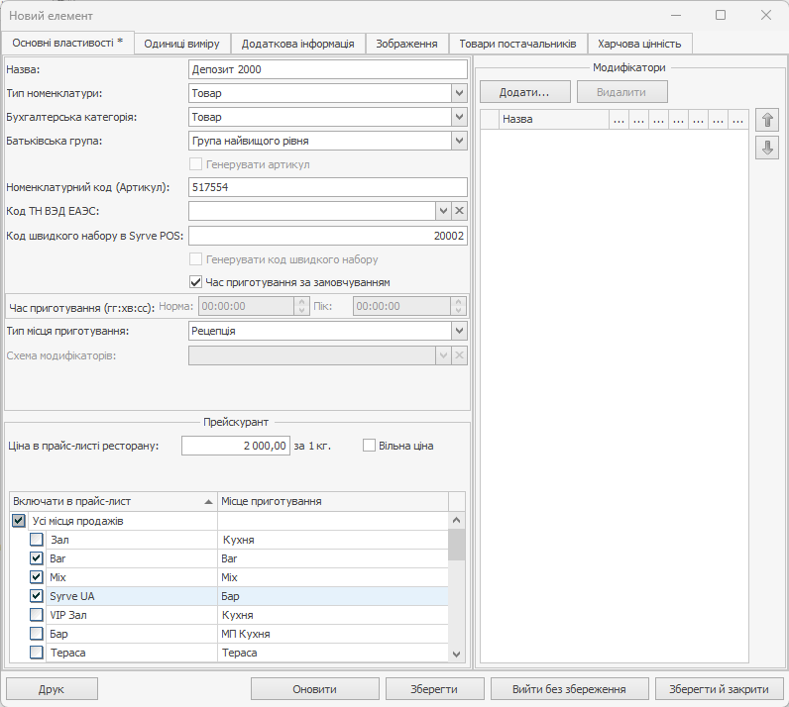
Task: Open Товари постачальників tab
Action: pos(517,44)
